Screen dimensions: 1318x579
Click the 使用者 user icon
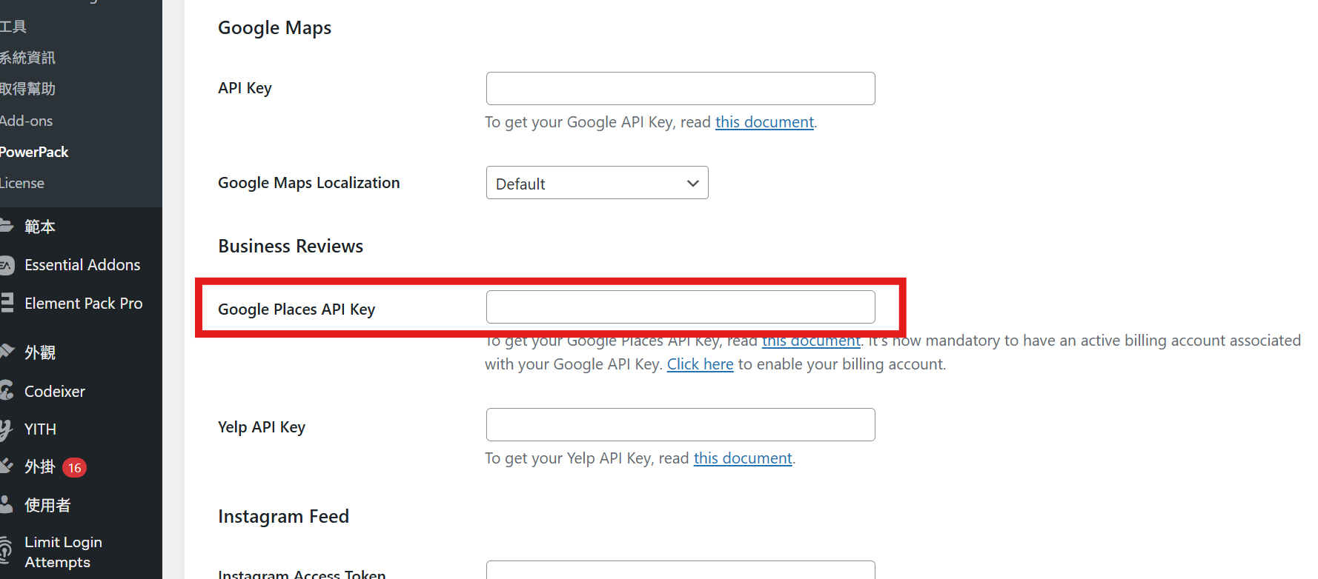pyautogui.click(x=6, y=505)
